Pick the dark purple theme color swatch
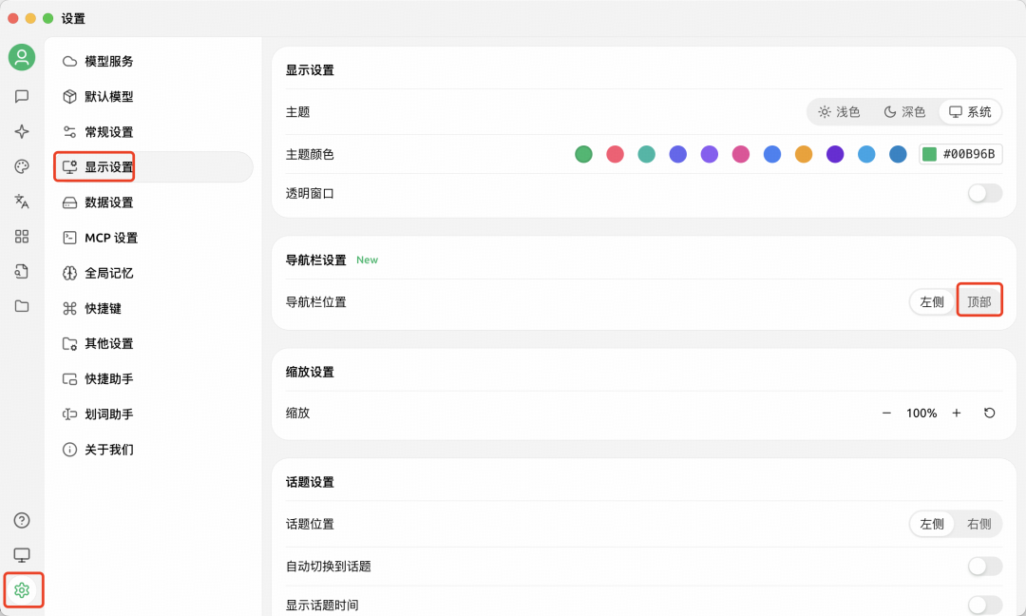Screen dimensions: 1026x616 point(835,154)
